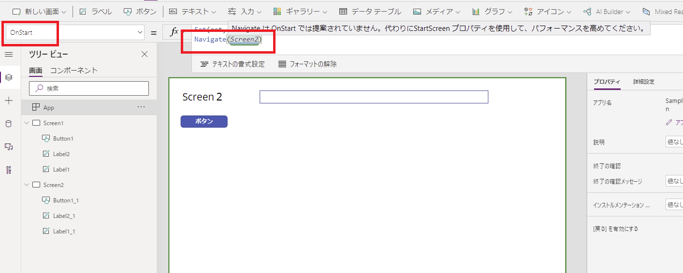The image size is (683, 273).
Task: Click the three-dot menu beside App
Action: pos(141,107)
